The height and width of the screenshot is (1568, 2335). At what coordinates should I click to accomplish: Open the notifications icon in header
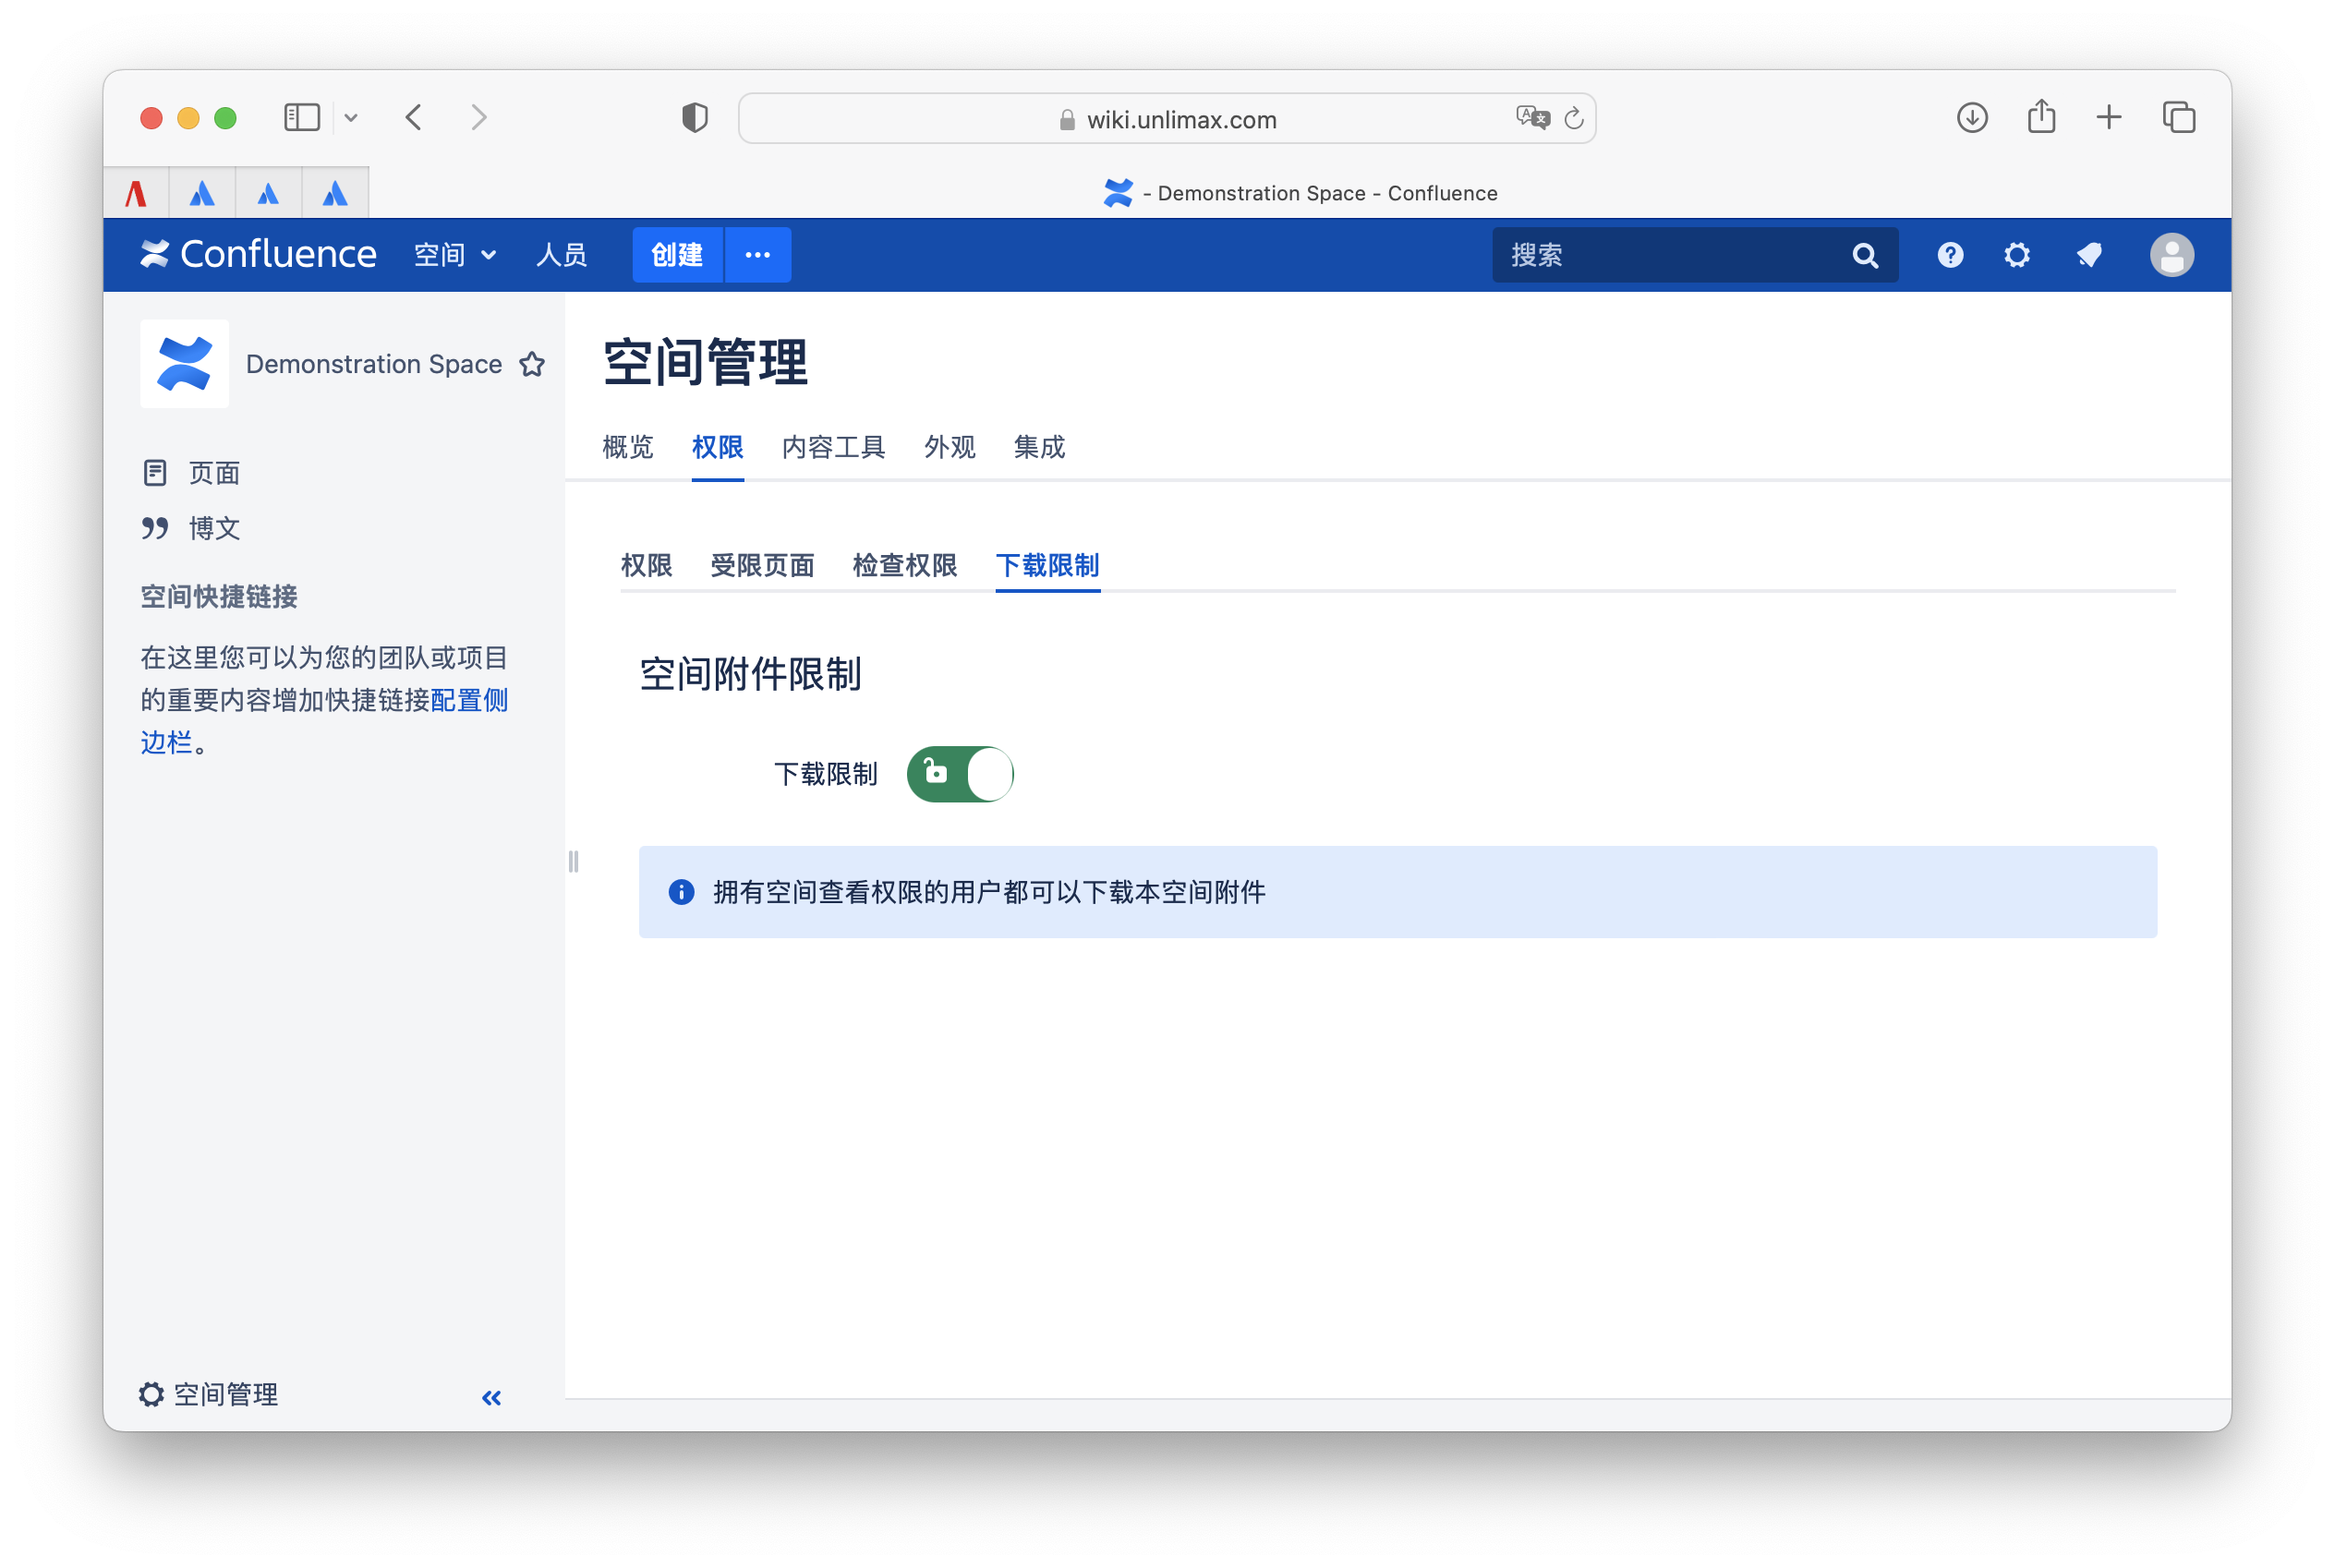[x=2089, y=255]
